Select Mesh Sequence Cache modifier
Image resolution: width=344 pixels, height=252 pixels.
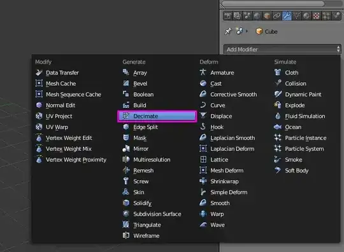point(68,94)
